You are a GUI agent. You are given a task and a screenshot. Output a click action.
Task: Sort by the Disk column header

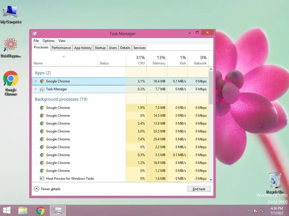click(178, 60)
